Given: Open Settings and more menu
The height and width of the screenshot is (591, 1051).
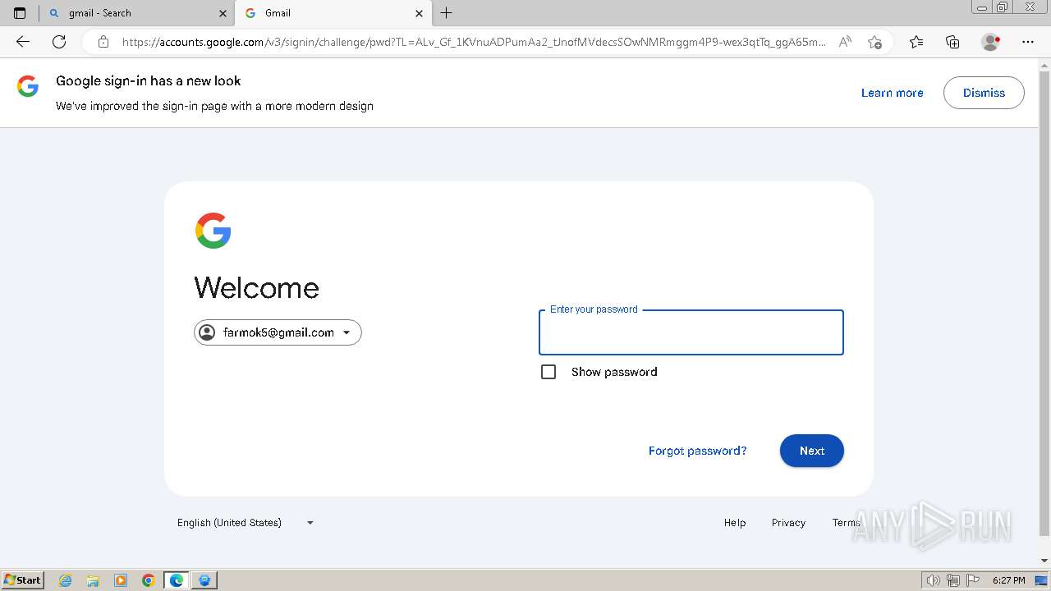Looking at the screenshot, I should pos(1028,42).
